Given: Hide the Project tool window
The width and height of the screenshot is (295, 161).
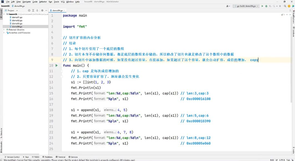Looking at the screenshot, I should [46, 11].
